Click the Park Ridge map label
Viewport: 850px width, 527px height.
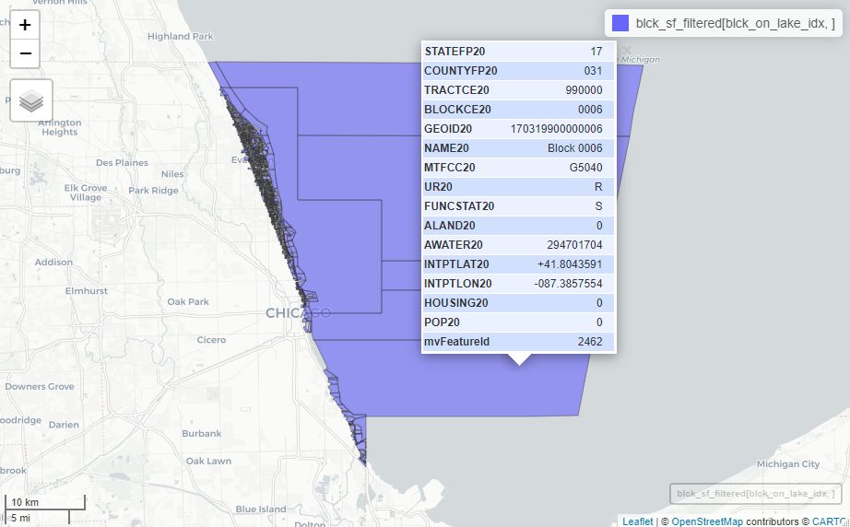pos(153,190)
